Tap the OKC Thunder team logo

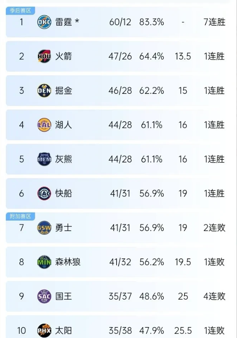click(x=44, y=22)
